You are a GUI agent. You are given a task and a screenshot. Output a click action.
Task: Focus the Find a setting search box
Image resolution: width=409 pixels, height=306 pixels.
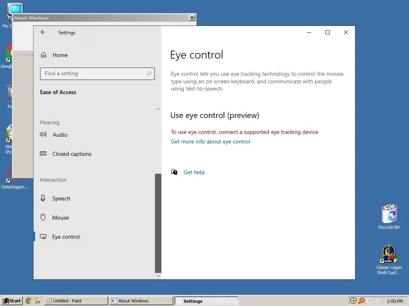pos(97,74)
